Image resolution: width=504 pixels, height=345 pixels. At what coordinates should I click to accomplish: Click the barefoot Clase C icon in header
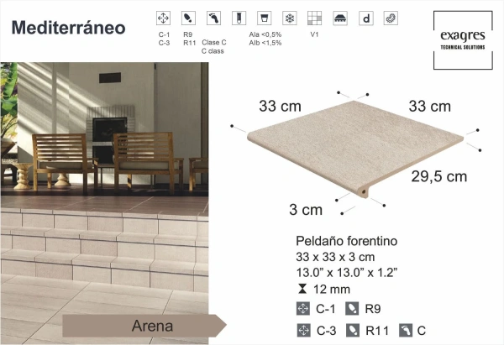tap(214, 18)
